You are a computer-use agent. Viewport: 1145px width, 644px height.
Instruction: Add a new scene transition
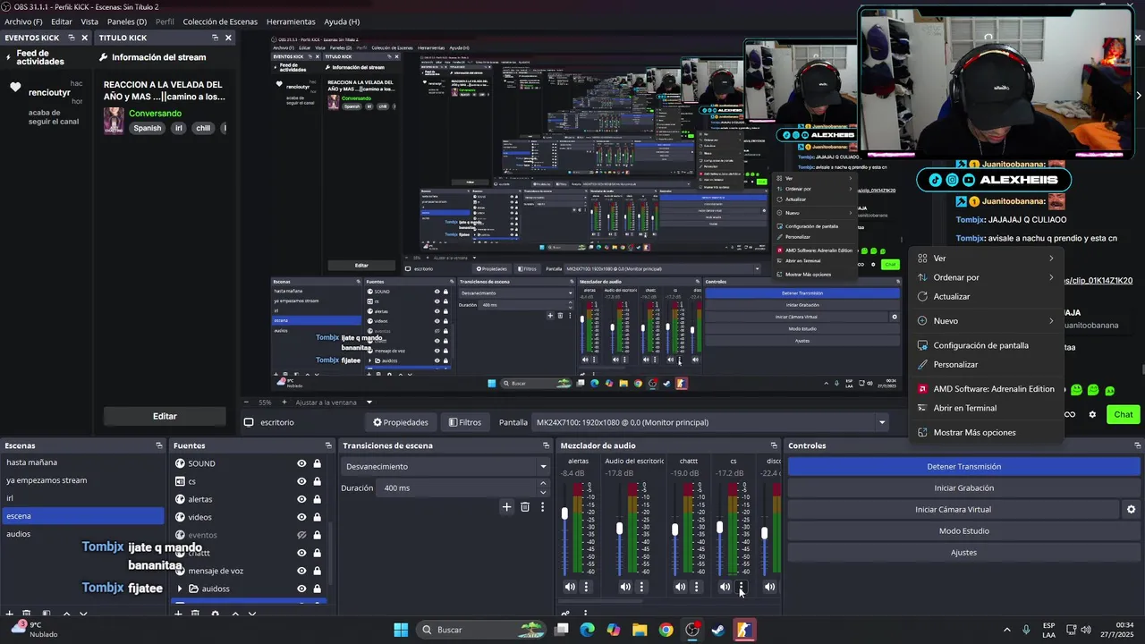pos(506,507)
